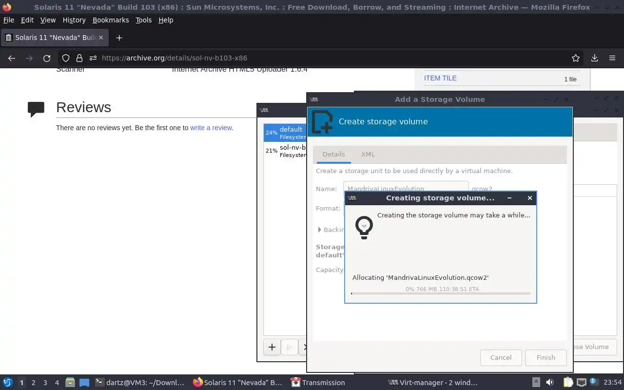Open the History menu
This screenshot has height=390, width=624.
pyautogui.click(x=74, y=20)
